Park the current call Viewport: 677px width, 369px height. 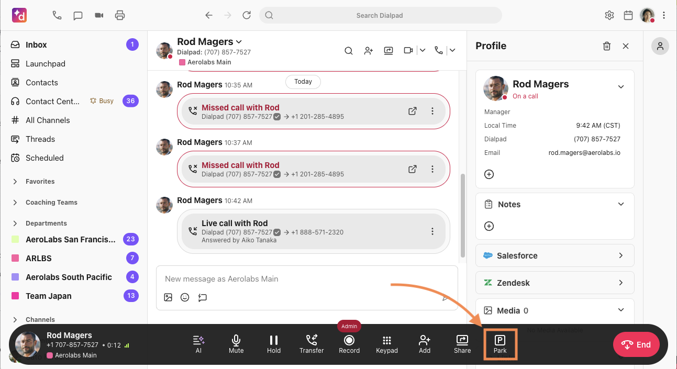click(500, 344)
